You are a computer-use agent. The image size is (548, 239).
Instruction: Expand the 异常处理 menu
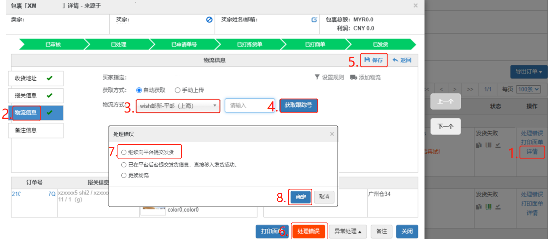(348, 231)
